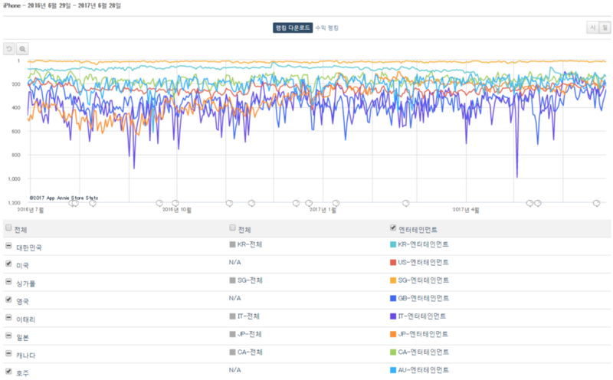
Task: Toggle the 캐나다 row checkbox
Action: pyautogui.click(x=8, y=353)
